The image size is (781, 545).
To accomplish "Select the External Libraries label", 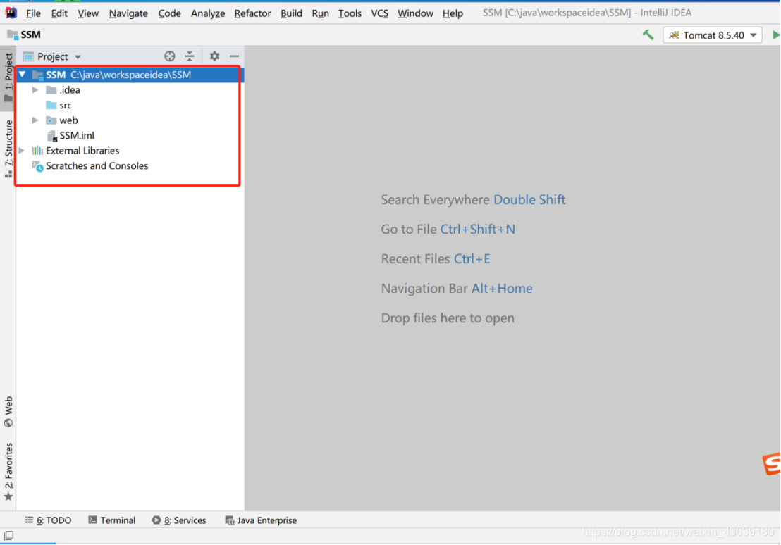I will (x=82, y=151).
